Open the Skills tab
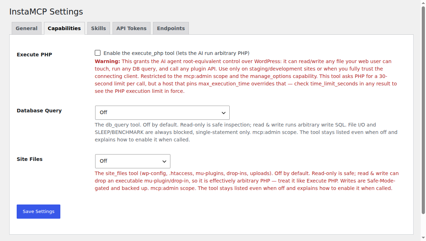Viewport: 426px width, 241px height. [98, 28]
